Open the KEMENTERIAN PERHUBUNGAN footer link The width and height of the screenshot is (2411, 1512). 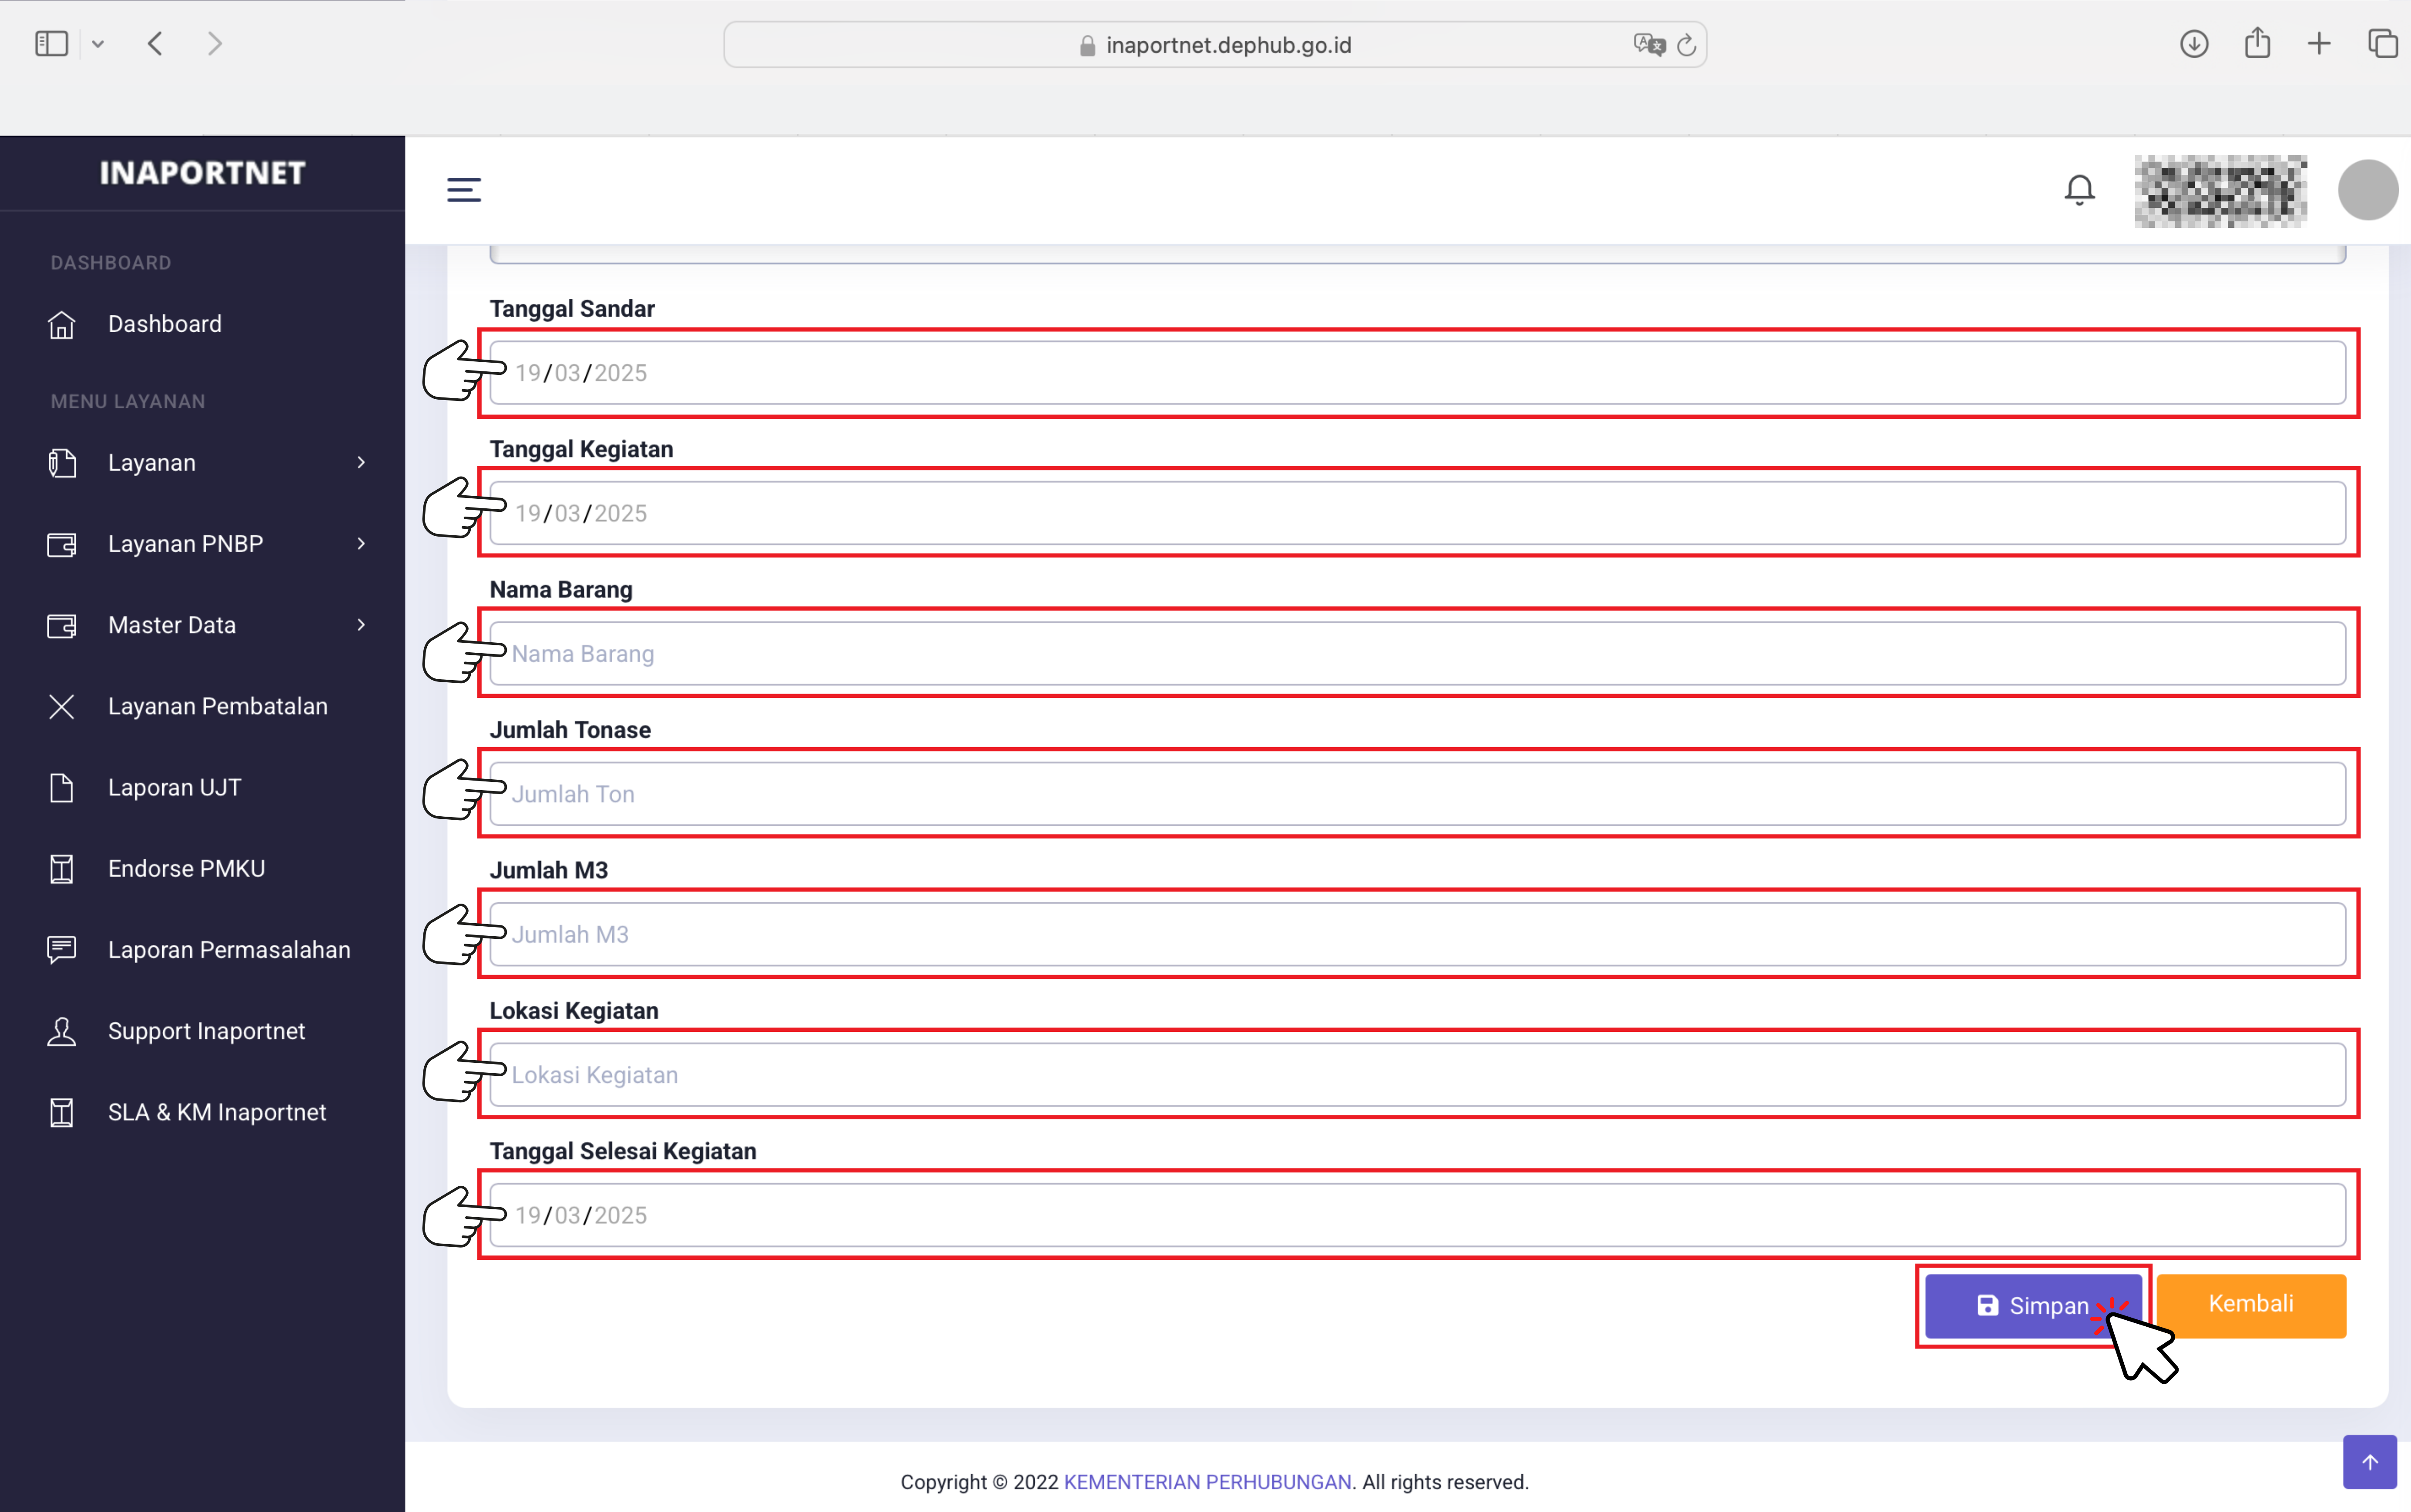[1207, 1482]
